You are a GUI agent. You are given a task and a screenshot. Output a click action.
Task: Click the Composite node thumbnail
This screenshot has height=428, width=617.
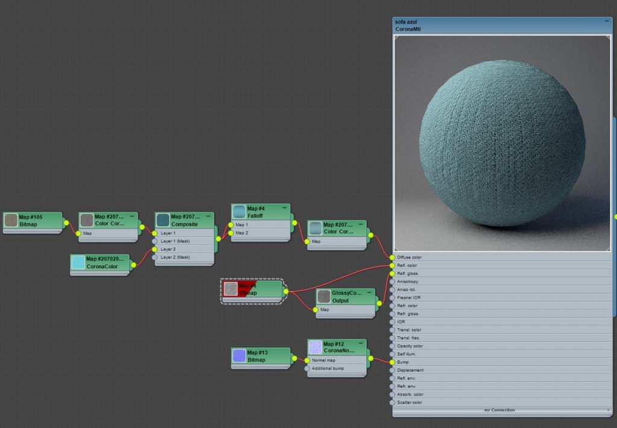(x=163, y=220)
